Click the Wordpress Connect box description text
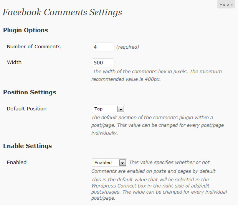Screen dimensions: 238x207 click(159, 189)
